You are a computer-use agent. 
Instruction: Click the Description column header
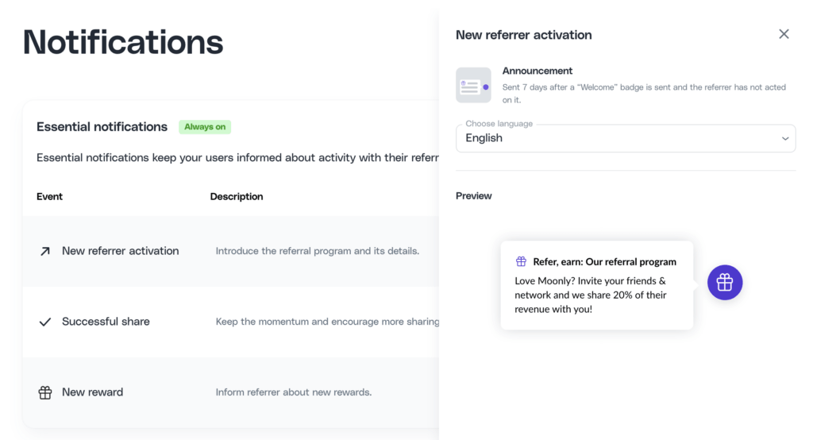237,196
